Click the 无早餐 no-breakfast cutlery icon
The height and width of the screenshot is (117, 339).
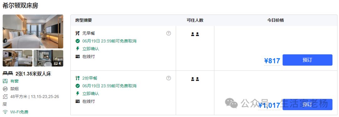tap(78, 33)
